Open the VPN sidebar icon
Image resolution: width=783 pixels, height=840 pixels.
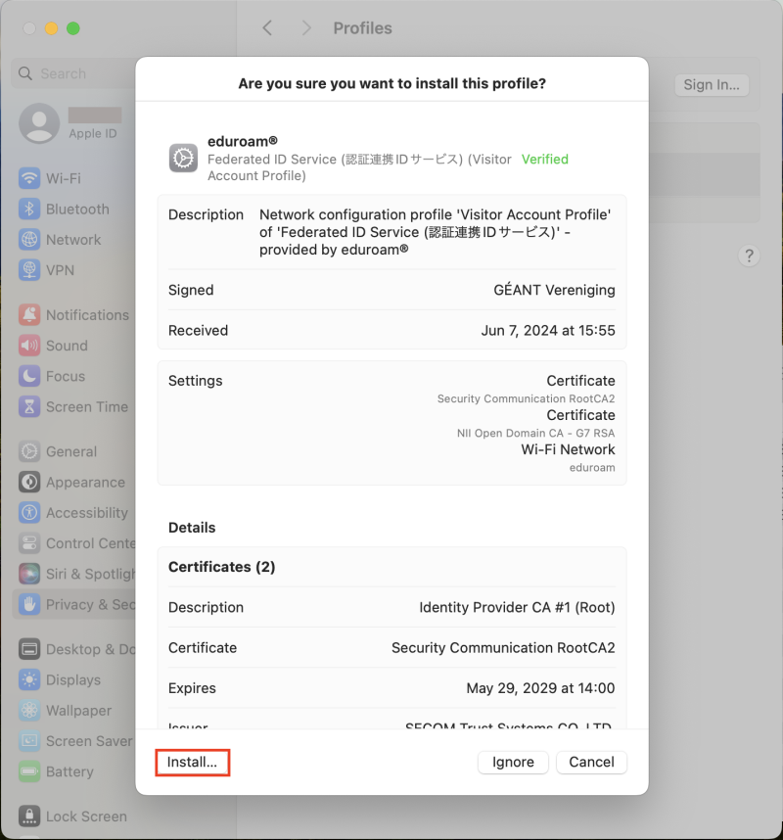tap(29, 270)
